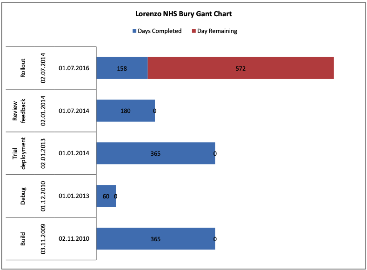
Task: Click the Debug bar showing 60
Action: (106, 196)
